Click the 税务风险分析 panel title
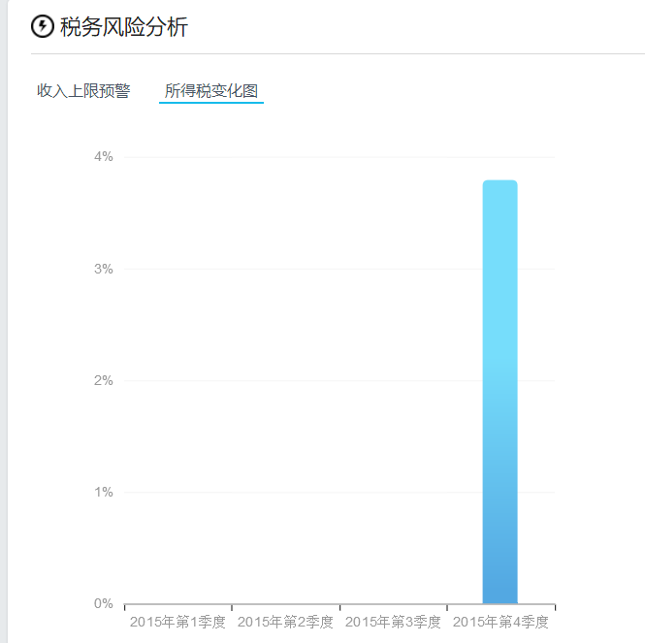This screenshot has width=645, height=643. [123, 27]
